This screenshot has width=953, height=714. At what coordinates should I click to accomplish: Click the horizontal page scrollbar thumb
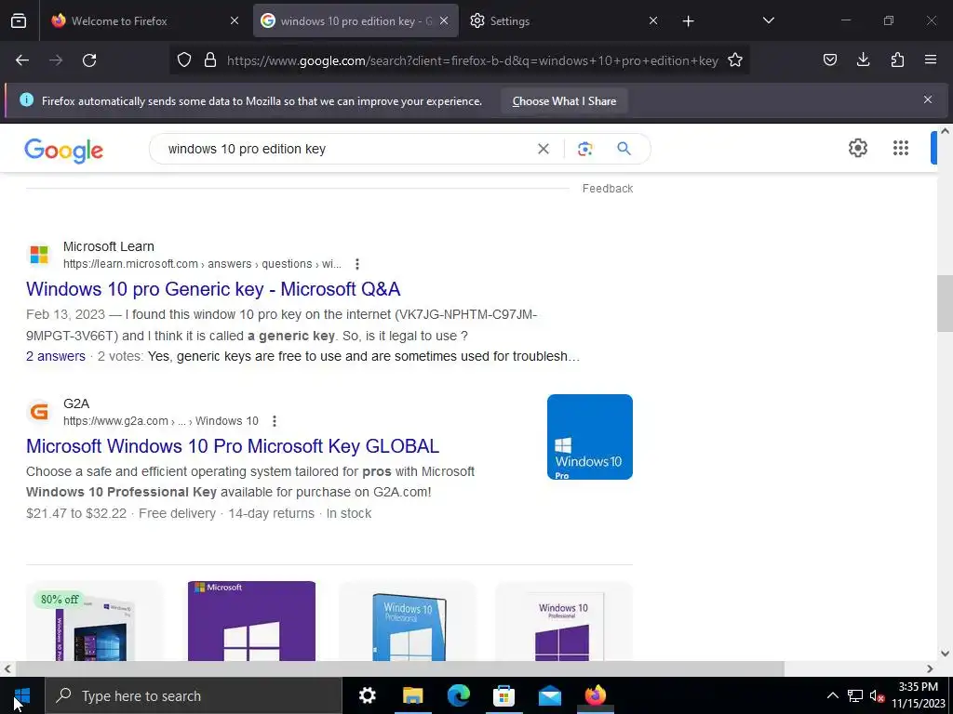click(399, 668)
